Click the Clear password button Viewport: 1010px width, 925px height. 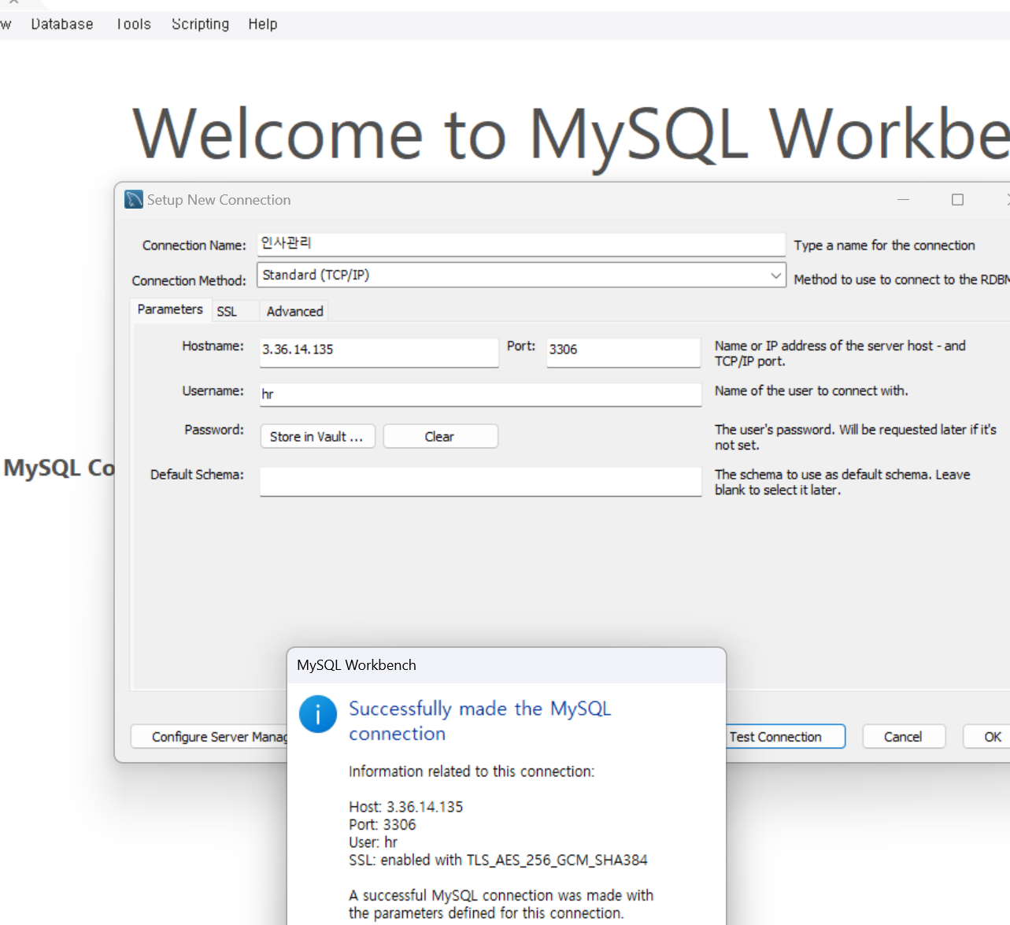click(440, 436)
